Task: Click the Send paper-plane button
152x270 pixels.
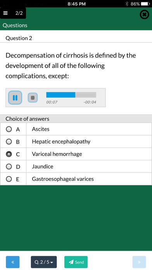Action: pyautogui.click(x=76, y=262)
